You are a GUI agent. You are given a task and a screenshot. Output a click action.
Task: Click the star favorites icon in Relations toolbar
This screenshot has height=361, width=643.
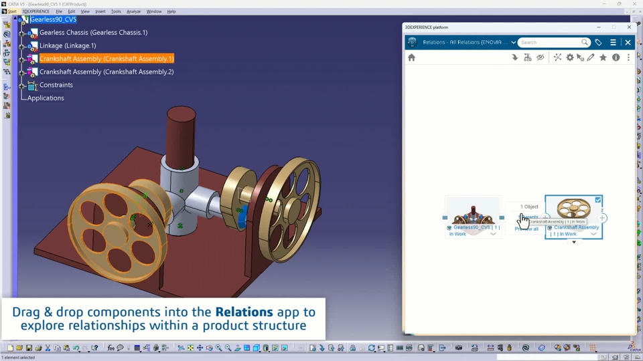click(603, 57)
